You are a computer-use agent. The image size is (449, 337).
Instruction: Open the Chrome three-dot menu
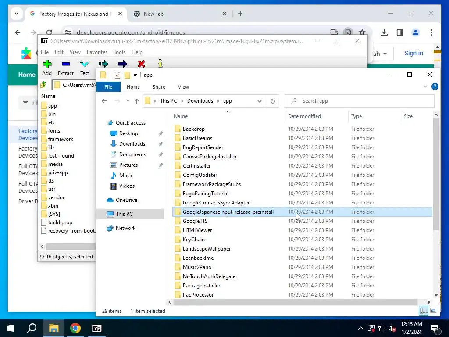(x=431, y=32)
